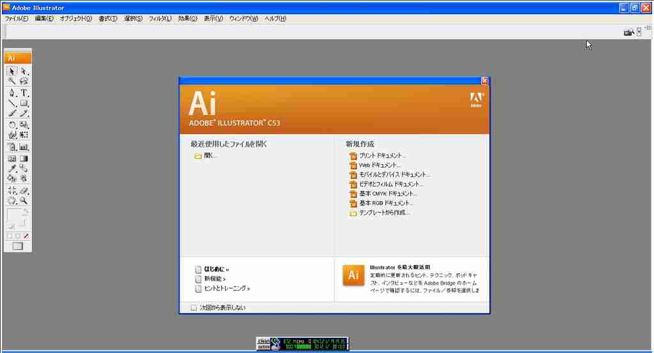This screenshot has height=353, width=654.
Task: Select the Symbol Sprayer tool
Action: (x=11, y=147)
